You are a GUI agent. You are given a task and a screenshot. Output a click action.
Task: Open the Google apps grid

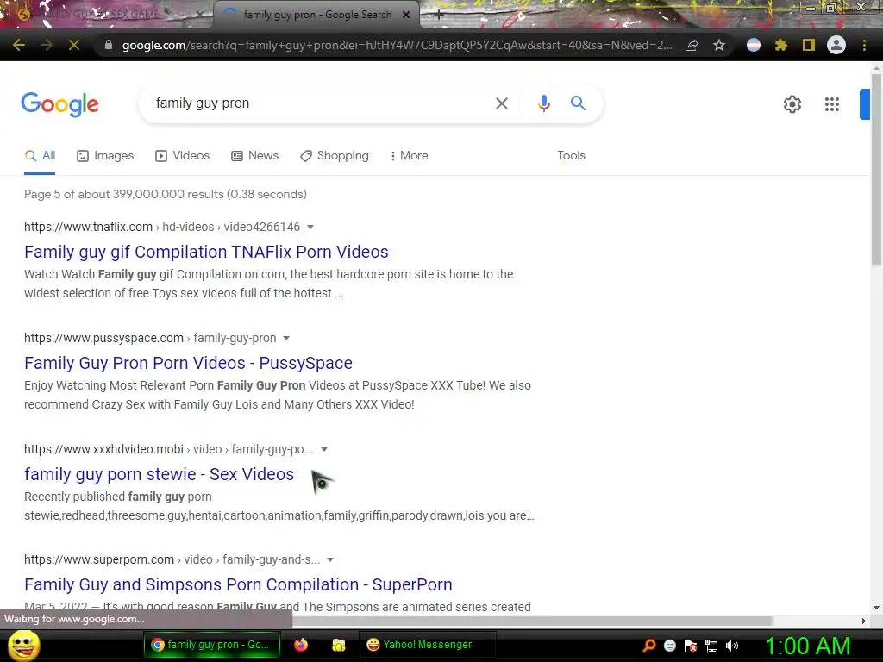832,104
